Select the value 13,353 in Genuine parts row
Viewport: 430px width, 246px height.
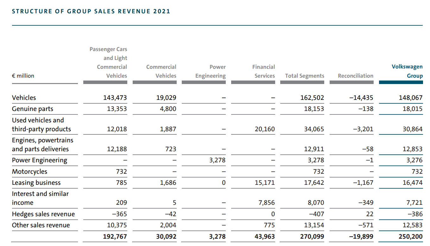pos(116,109)
